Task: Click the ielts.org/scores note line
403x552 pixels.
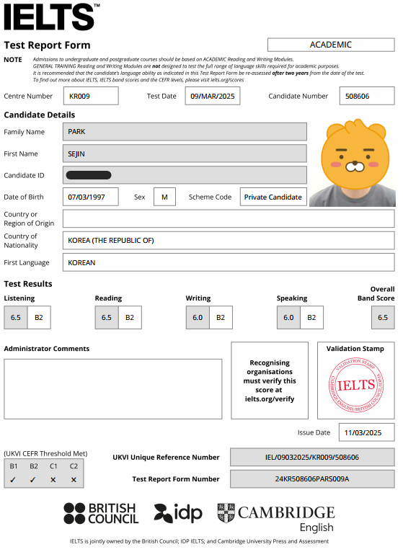Action: (x=138, y=80)
